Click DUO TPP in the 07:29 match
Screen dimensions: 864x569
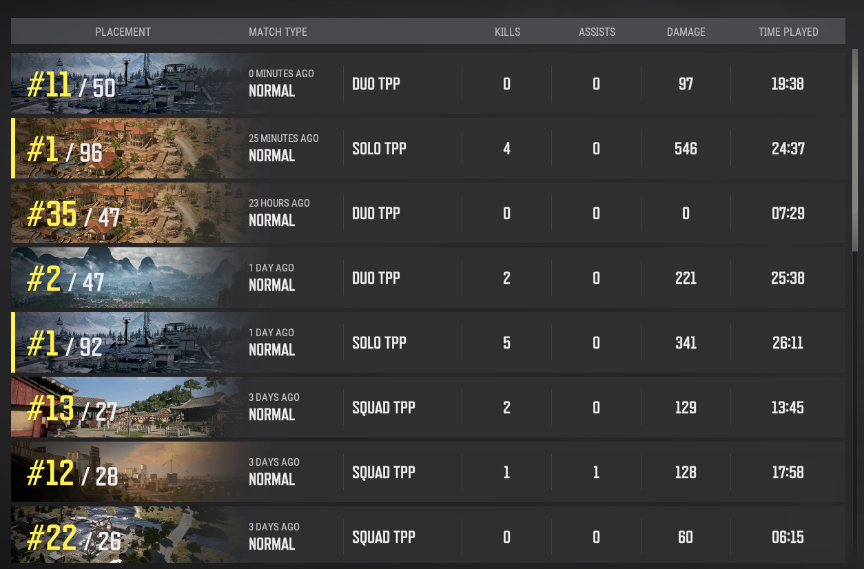pos(376,214)
